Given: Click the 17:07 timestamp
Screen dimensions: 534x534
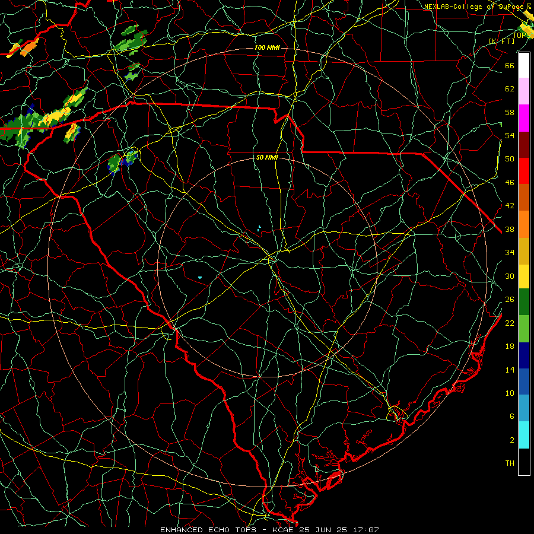Looking at the screenshot, I should [365, 530].
